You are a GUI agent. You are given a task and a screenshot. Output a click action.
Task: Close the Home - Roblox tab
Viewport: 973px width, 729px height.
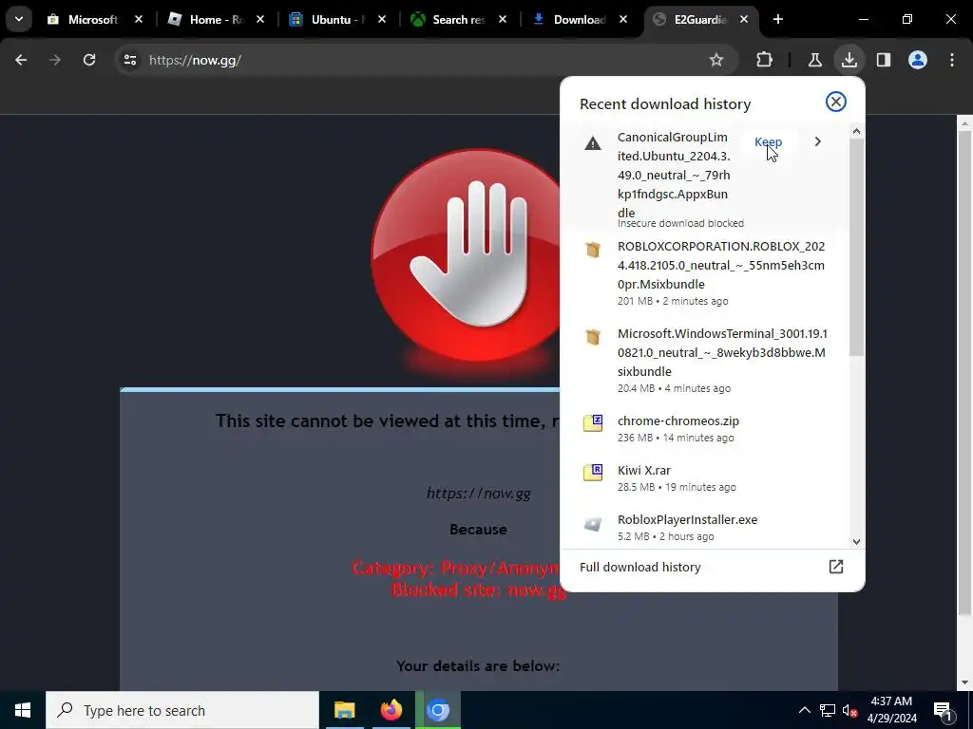260,19
